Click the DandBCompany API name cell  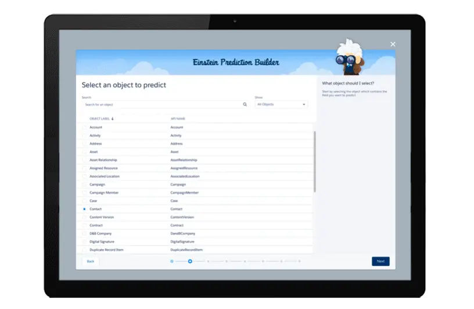pos(183,233)
